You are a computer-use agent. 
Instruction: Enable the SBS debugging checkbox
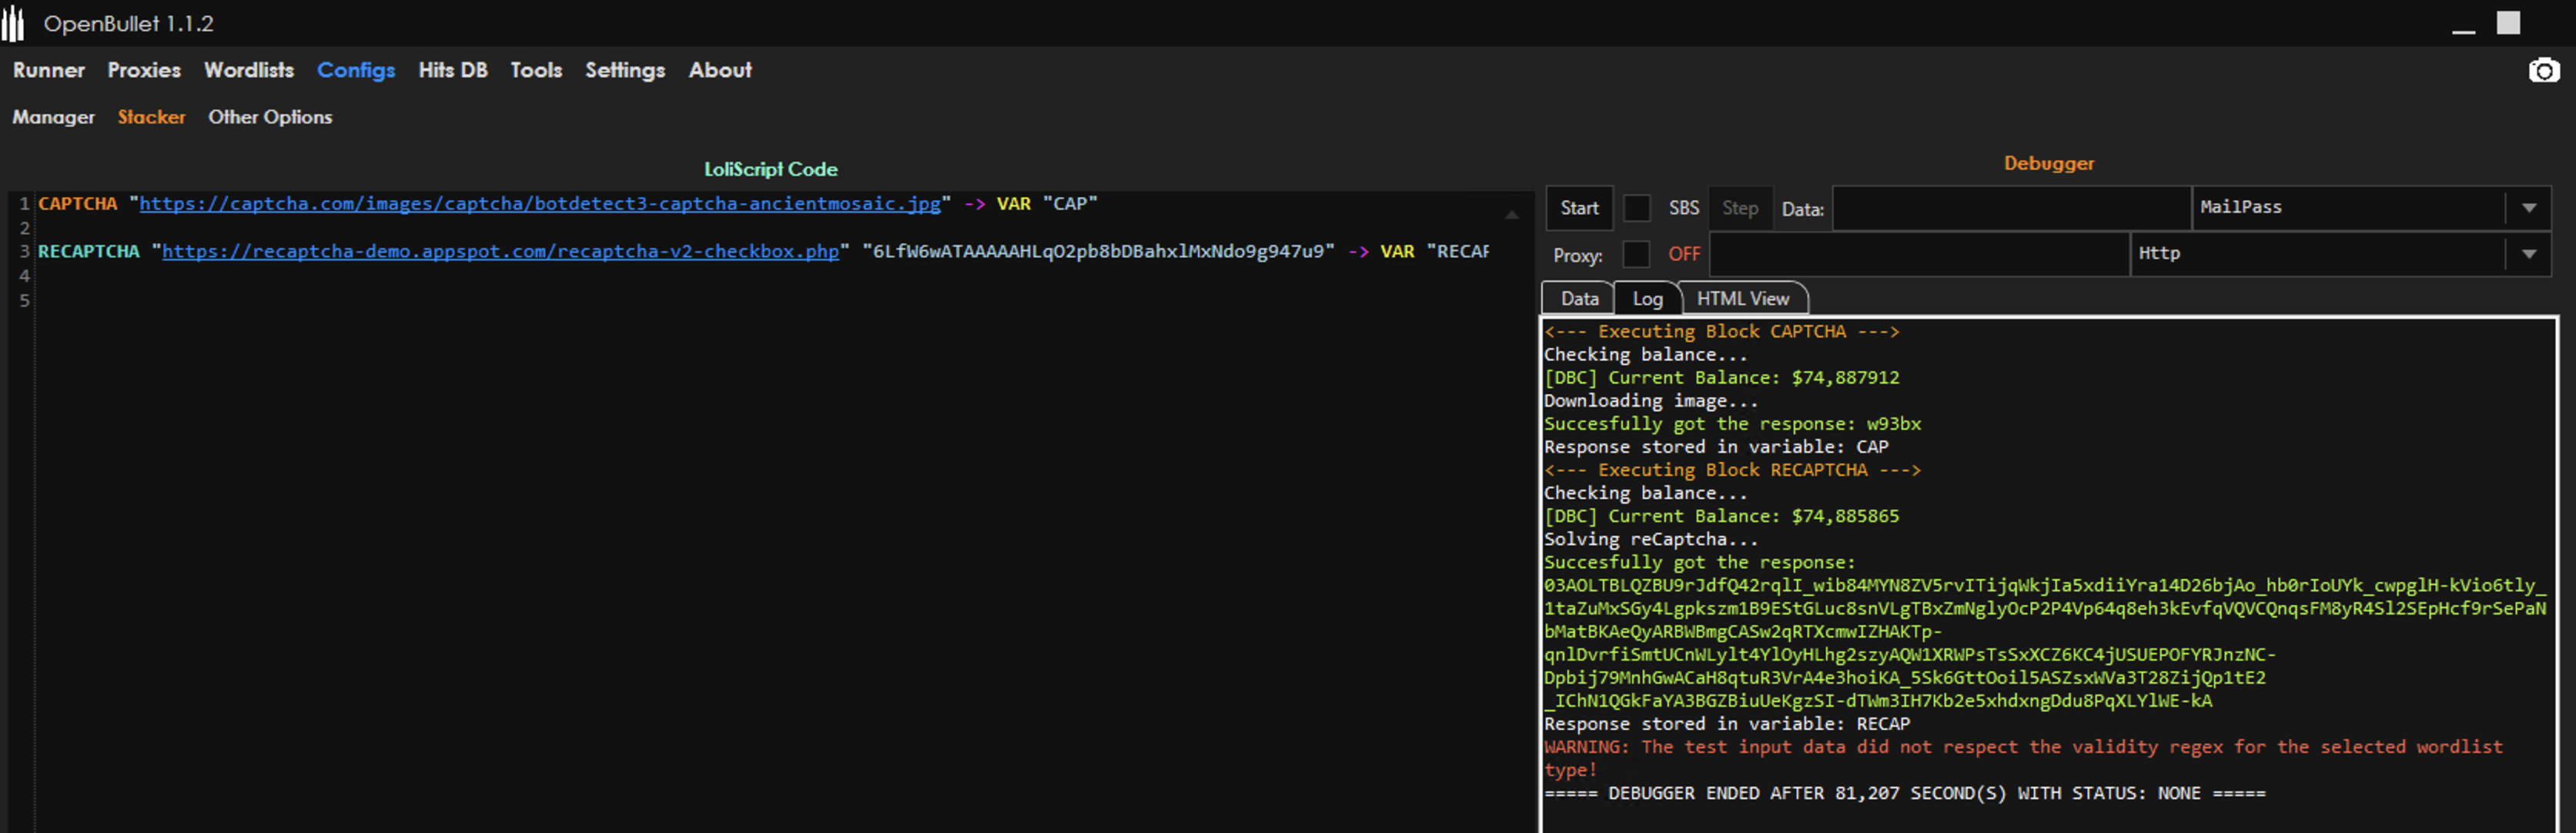(x=1637, y=208)
